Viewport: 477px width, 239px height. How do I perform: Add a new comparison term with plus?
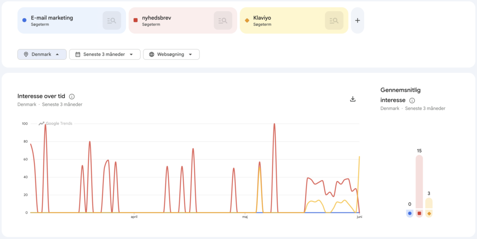pos(357,20)
